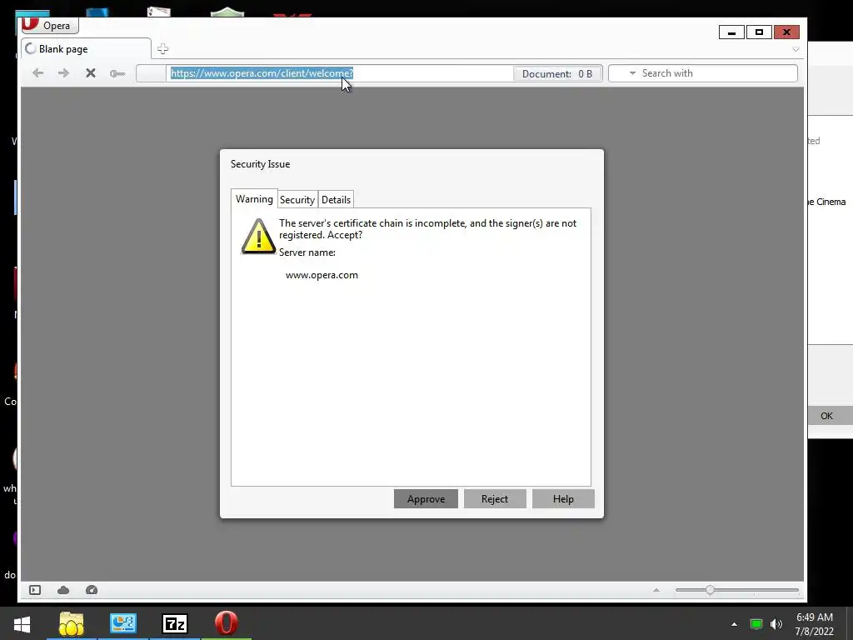This screenshot has height=640, width=853.
Task: Open the clock showing 6:49 AM
Action: tap(815, 624)
